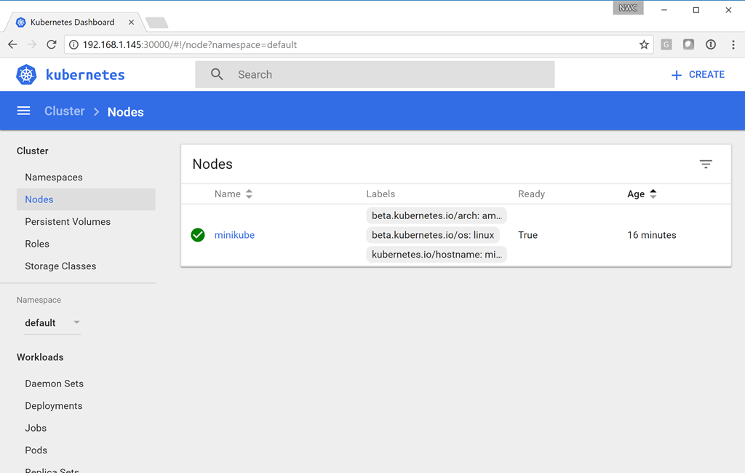Click the Nodes breadcrumb title

pyautogui.click(x=125, y=112)
